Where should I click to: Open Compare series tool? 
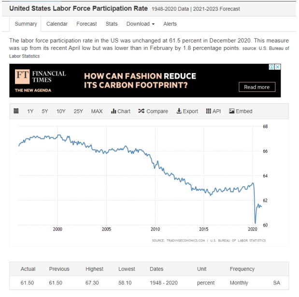pos(153,111)
